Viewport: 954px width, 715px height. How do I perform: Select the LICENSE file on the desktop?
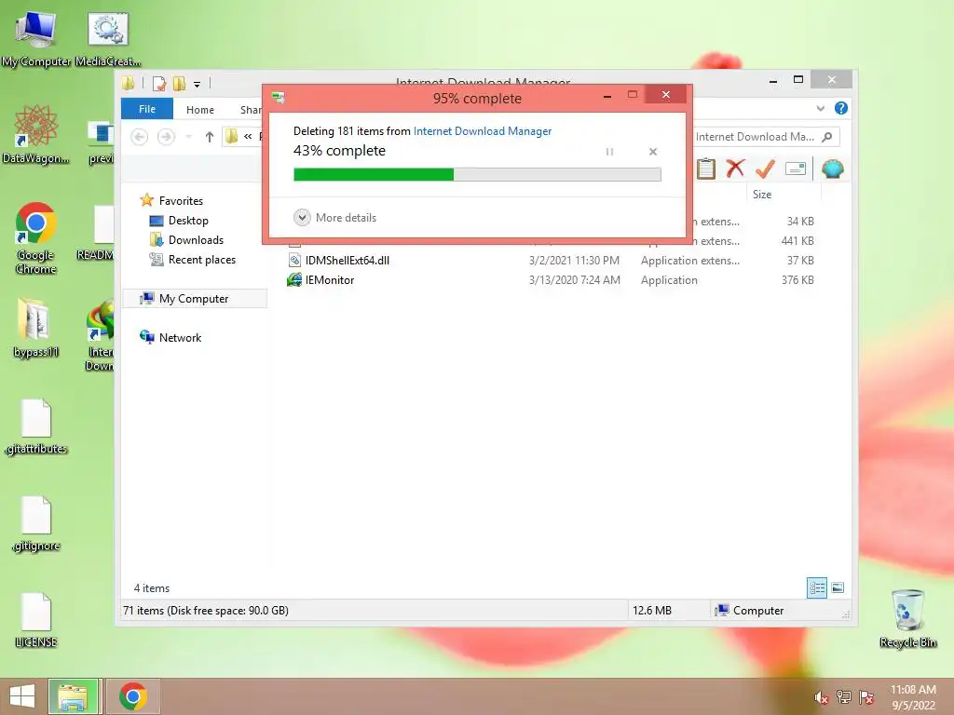(36, 619)
